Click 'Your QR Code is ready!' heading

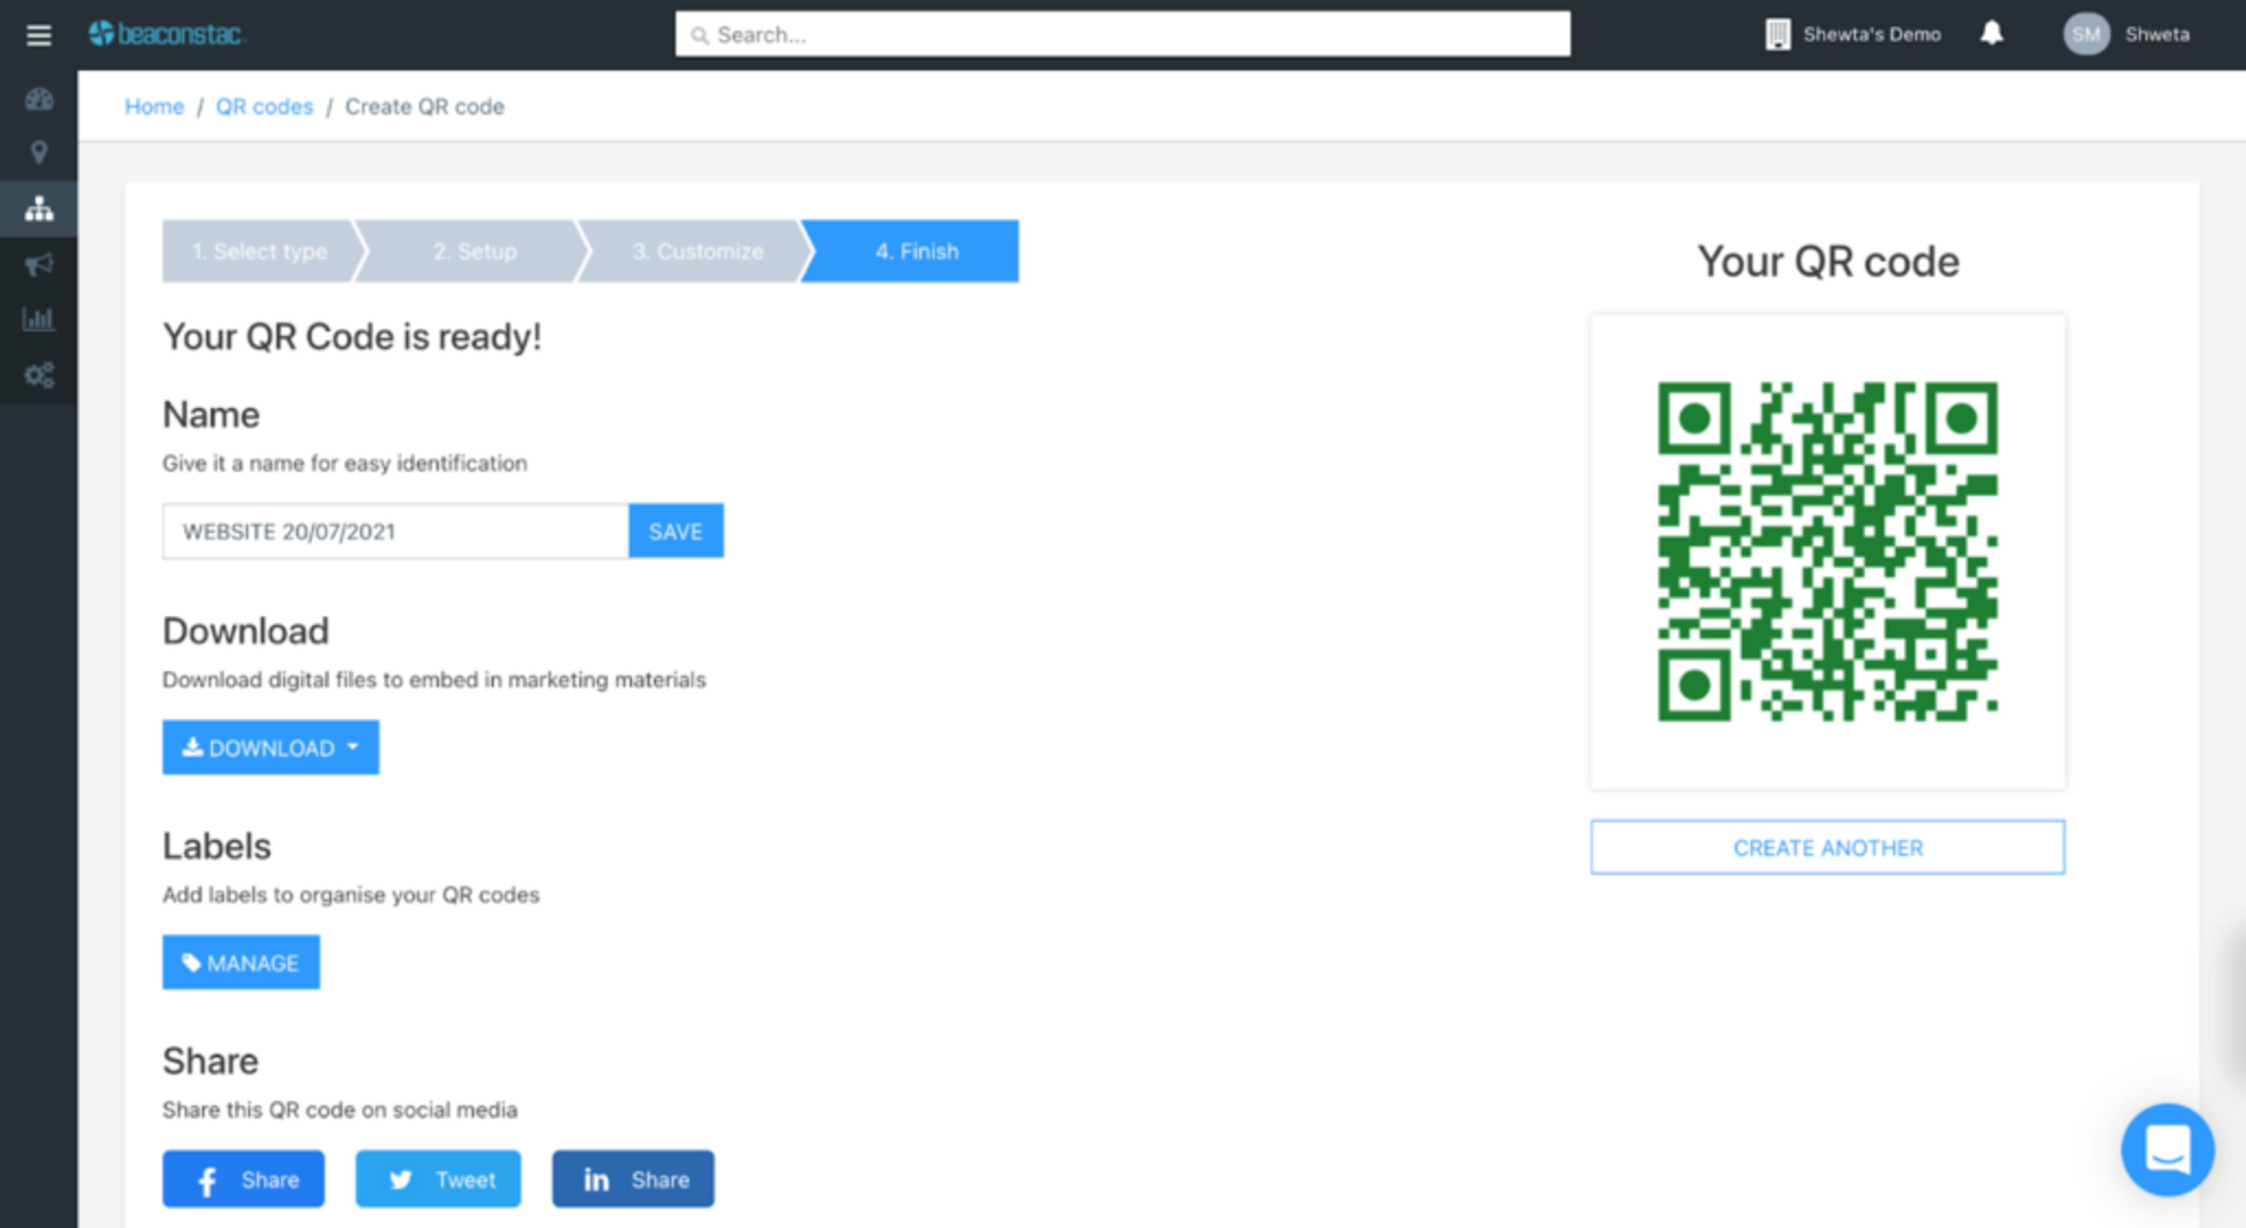[352, 336]
